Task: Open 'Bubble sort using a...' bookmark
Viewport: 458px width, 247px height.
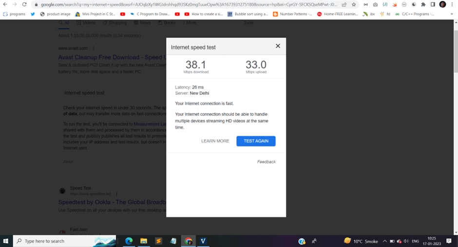Action: tap(248, 14)
